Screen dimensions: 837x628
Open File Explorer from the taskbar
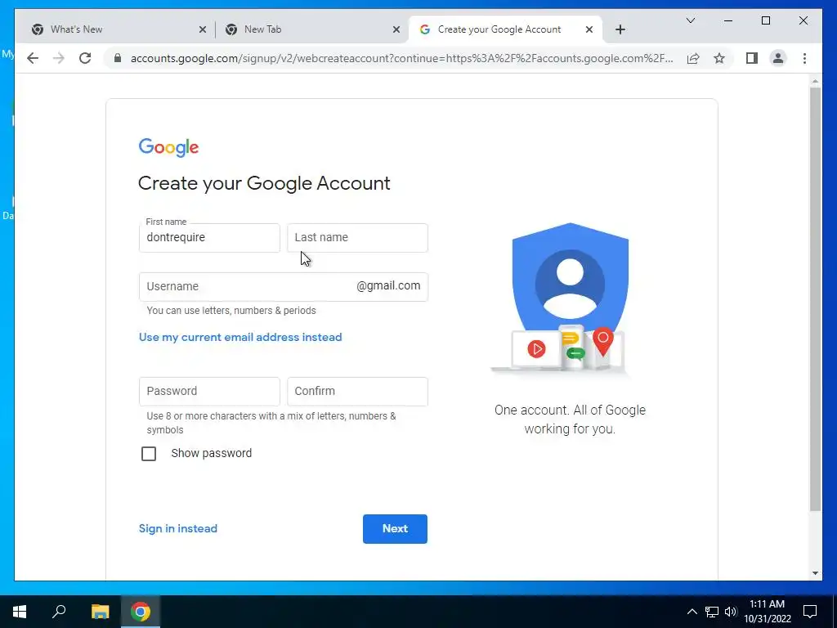point(100,612)
